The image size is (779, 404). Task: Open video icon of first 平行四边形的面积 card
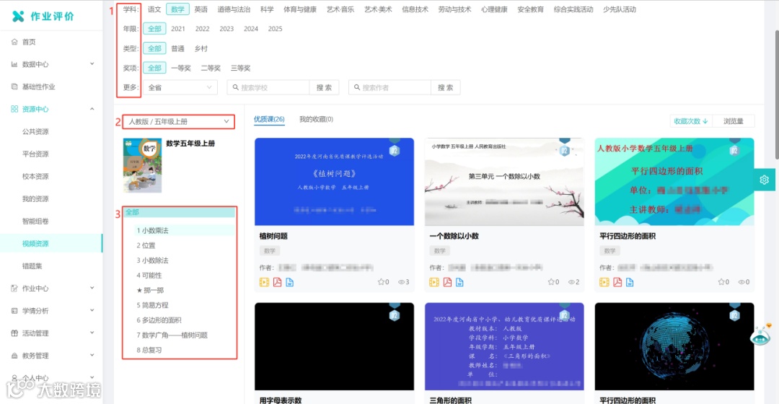(604, 282)
